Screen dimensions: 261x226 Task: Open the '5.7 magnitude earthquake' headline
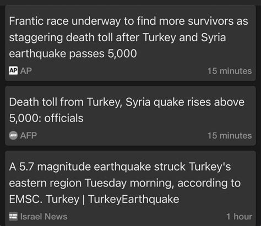(125, 183)
